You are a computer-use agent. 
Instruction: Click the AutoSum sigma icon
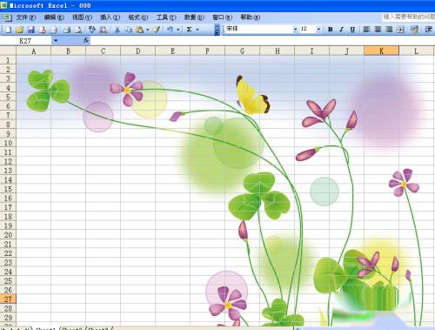tap(189, 30)
